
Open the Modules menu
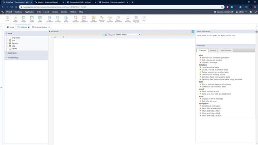[x=64, y=12]
